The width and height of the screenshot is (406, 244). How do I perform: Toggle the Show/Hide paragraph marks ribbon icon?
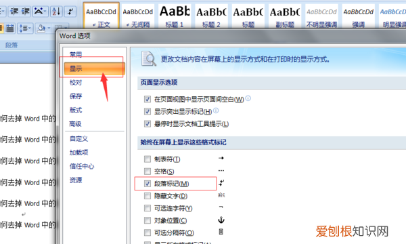tap(70, 12)
